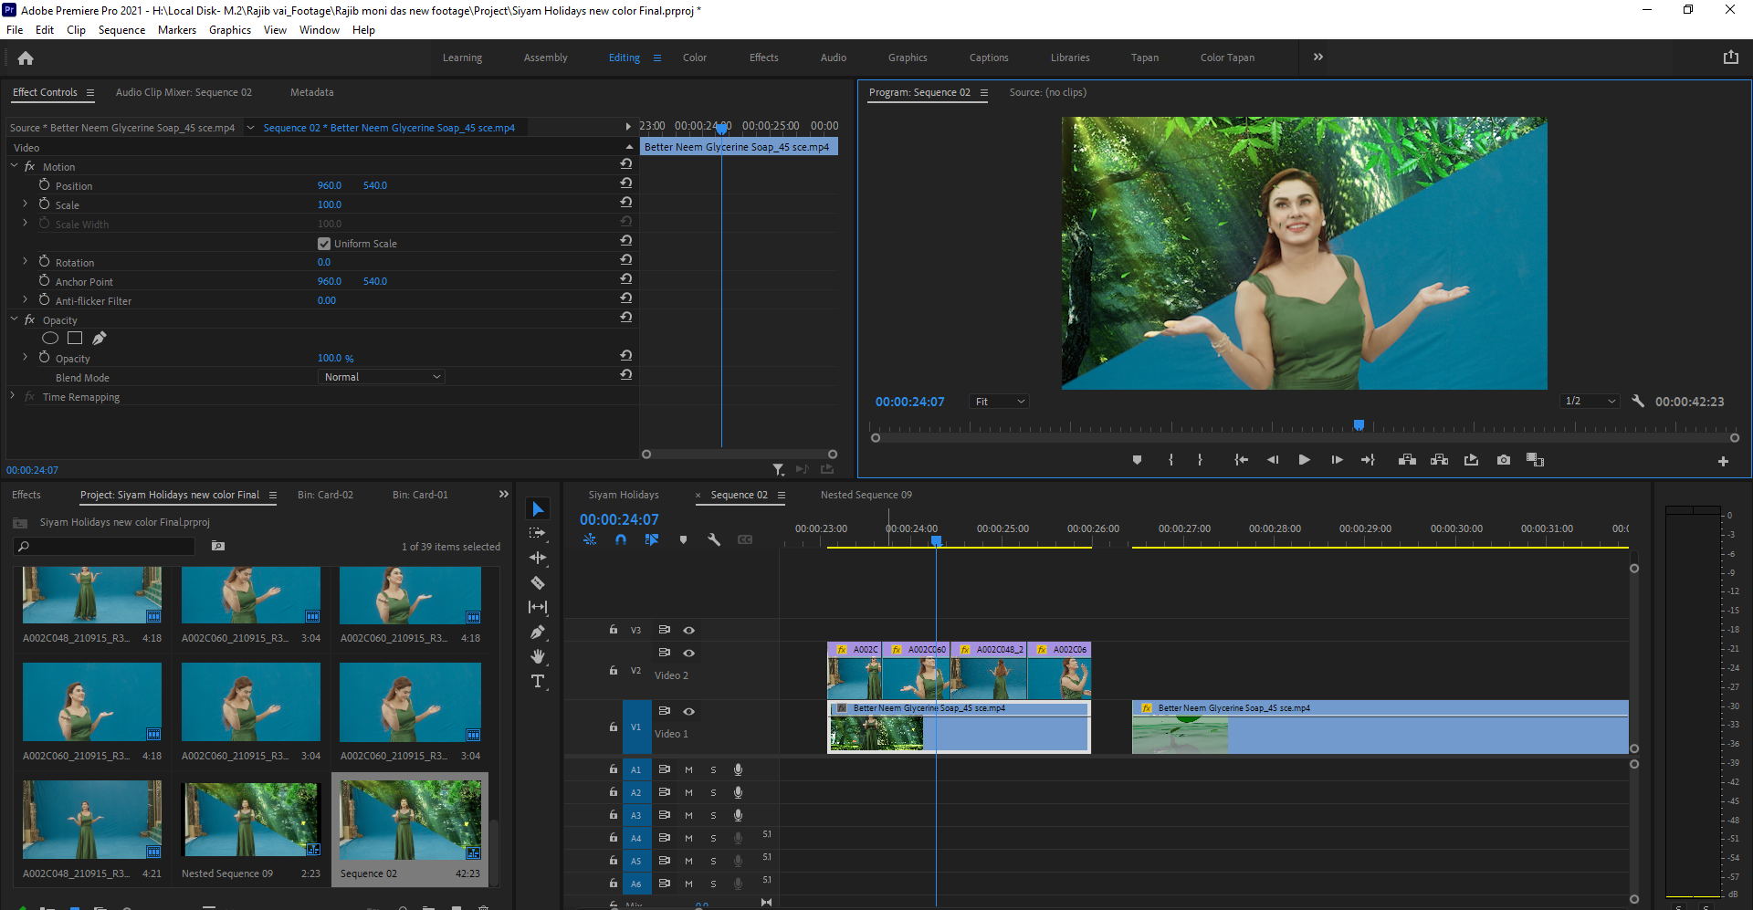Click Opacity value 100.0 %
Viewport: 1753px width, 910px height.
(x=335, y=358)
